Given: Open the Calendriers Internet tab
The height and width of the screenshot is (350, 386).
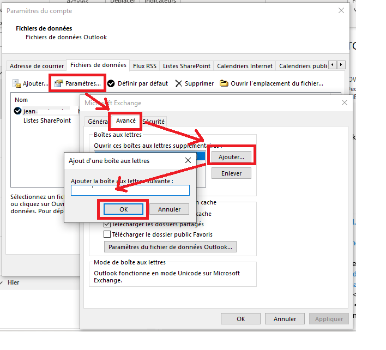Looking at the screenshot, I should (244, 66).
